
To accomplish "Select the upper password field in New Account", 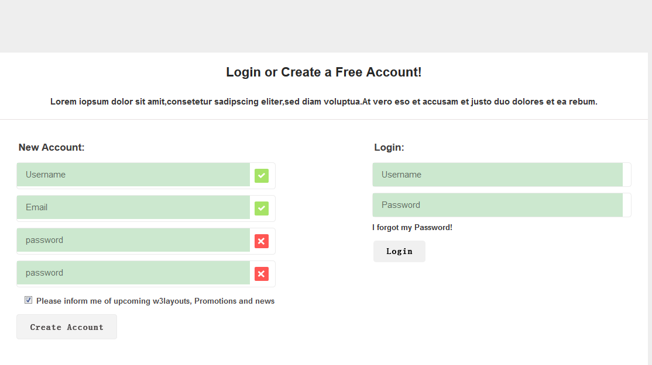I will (x=133, y=240).
